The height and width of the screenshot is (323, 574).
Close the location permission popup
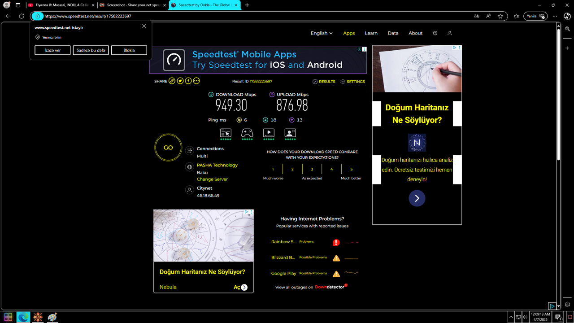click(x=144, y=26)
